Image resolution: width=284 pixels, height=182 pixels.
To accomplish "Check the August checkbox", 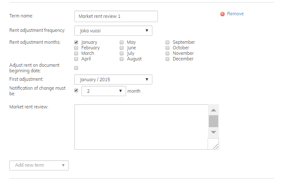I will [122, 59].
